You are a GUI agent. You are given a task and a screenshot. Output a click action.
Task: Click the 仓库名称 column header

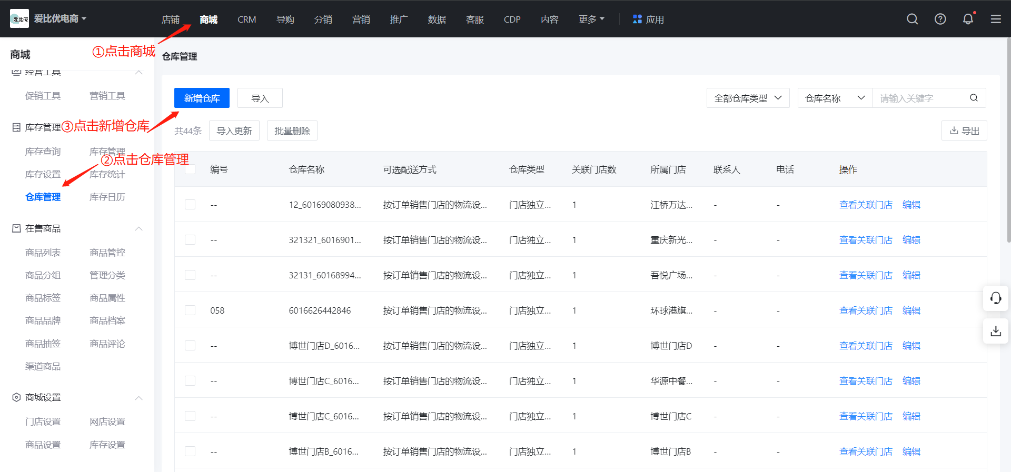(x=306, y=169)
